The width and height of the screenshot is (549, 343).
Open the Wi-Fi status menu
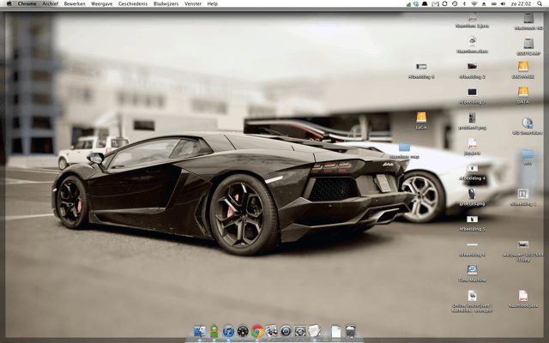[x=474, y=3]
